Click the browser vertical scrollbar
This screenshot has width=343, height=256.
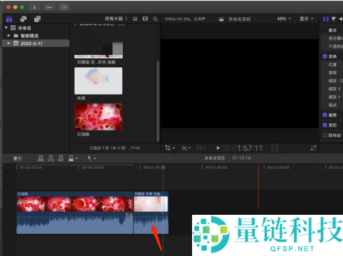[x=158, y=101]
